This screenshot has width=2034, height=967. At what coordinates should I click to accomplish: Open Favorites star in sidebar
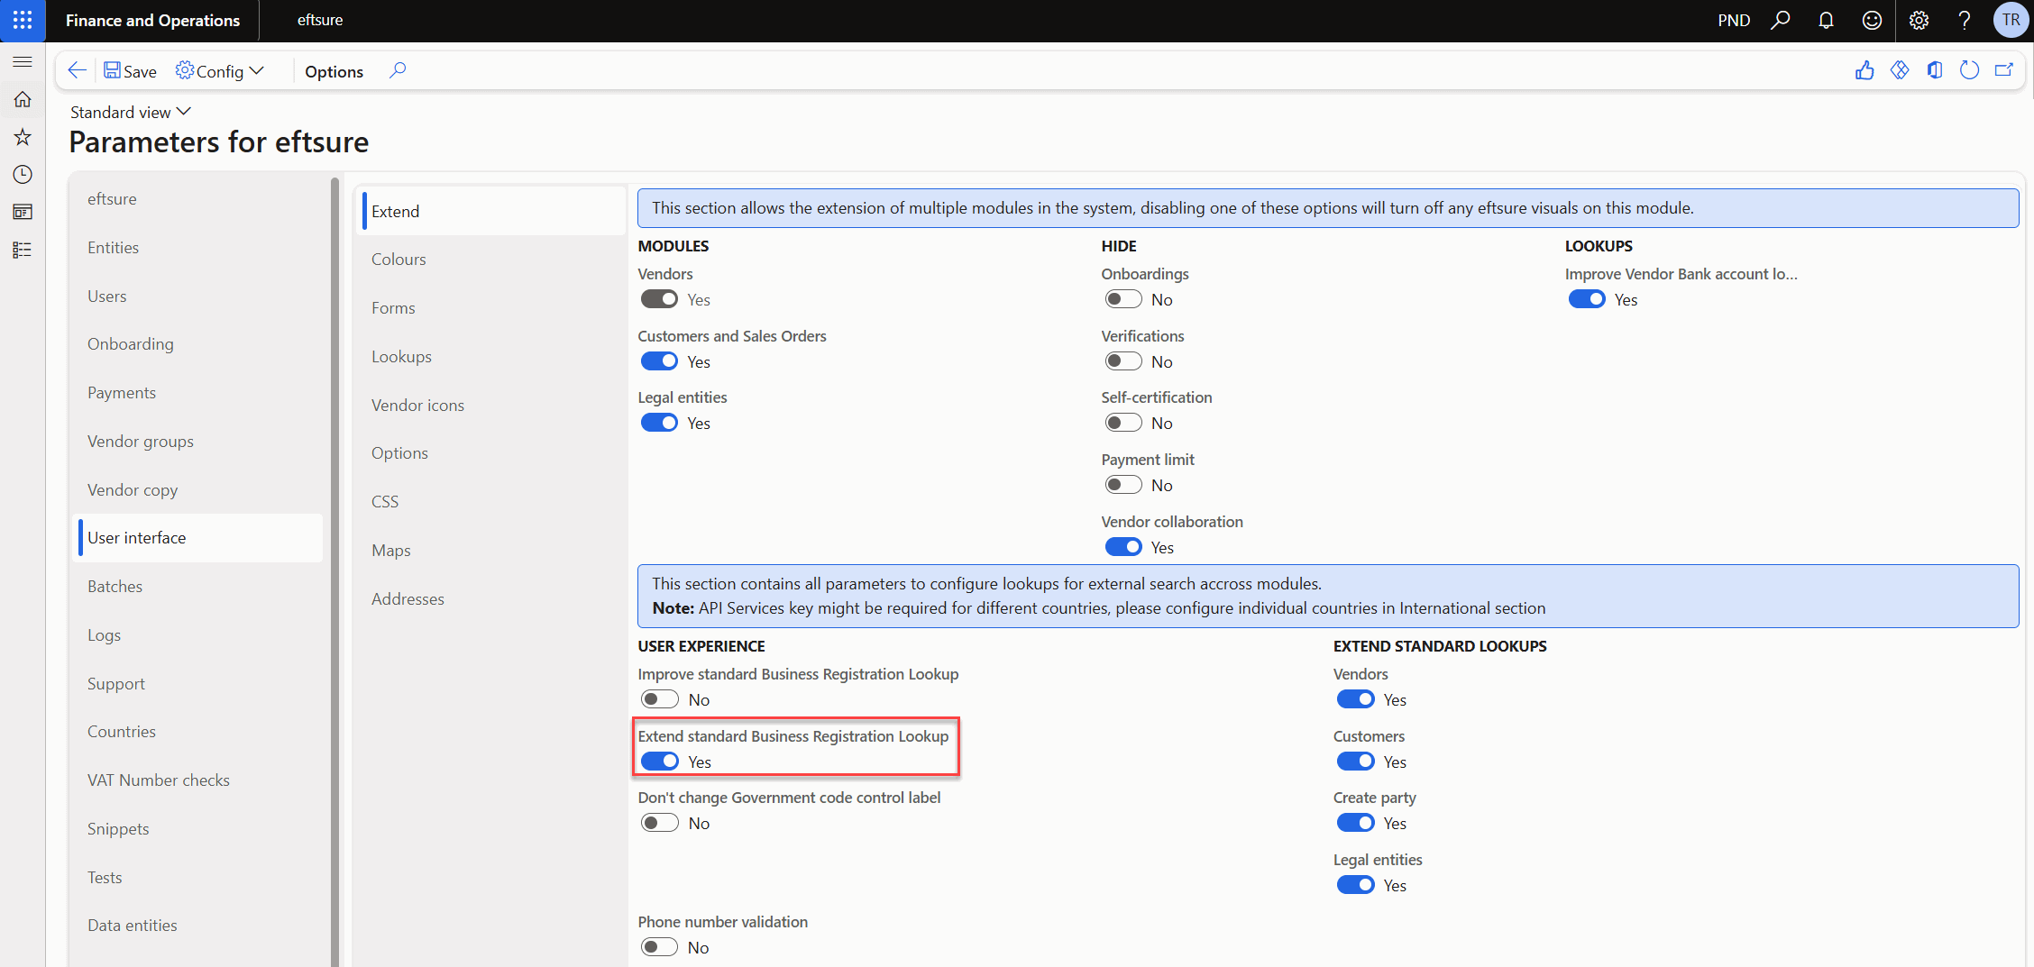(x=23, y=137)
